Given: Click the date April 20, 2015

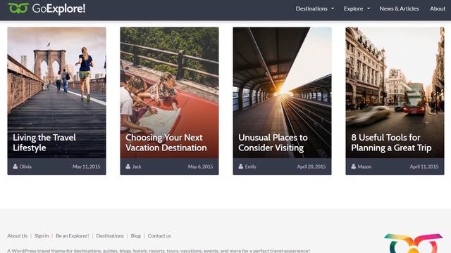Looking at the screenshot, I should 311,167.
